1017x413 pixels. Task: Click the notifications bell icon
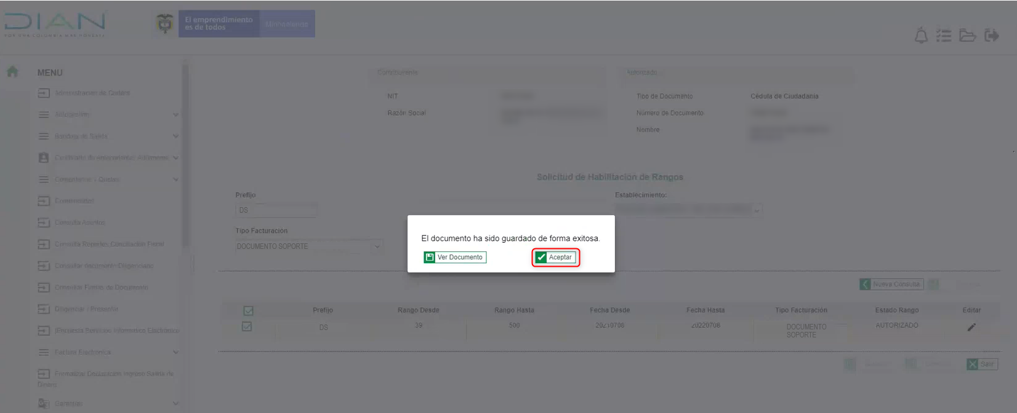(921, 36)
